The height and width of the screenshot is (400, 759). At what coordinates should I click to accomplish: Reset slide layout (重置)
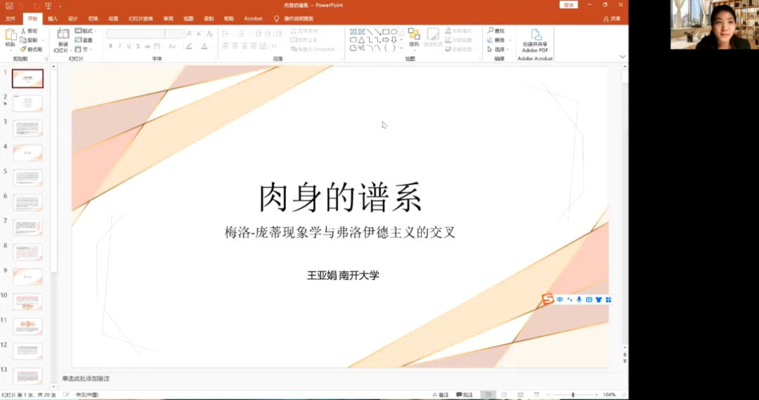point(84,40)
